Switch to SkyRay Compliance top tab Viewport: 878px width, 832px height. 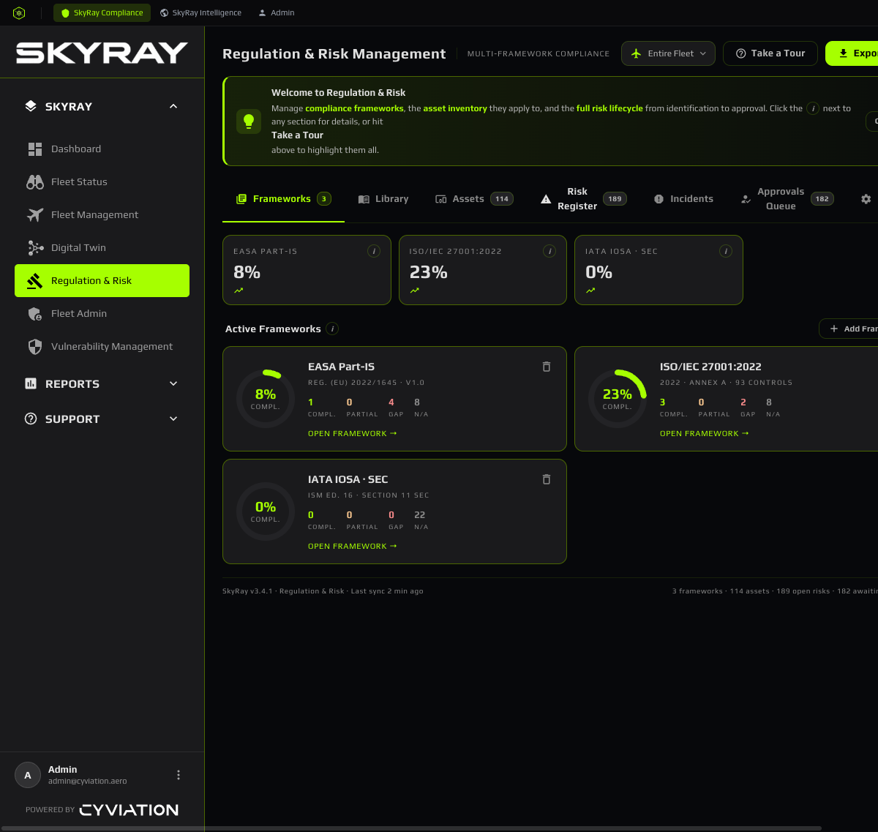click(x=102, y=12)
